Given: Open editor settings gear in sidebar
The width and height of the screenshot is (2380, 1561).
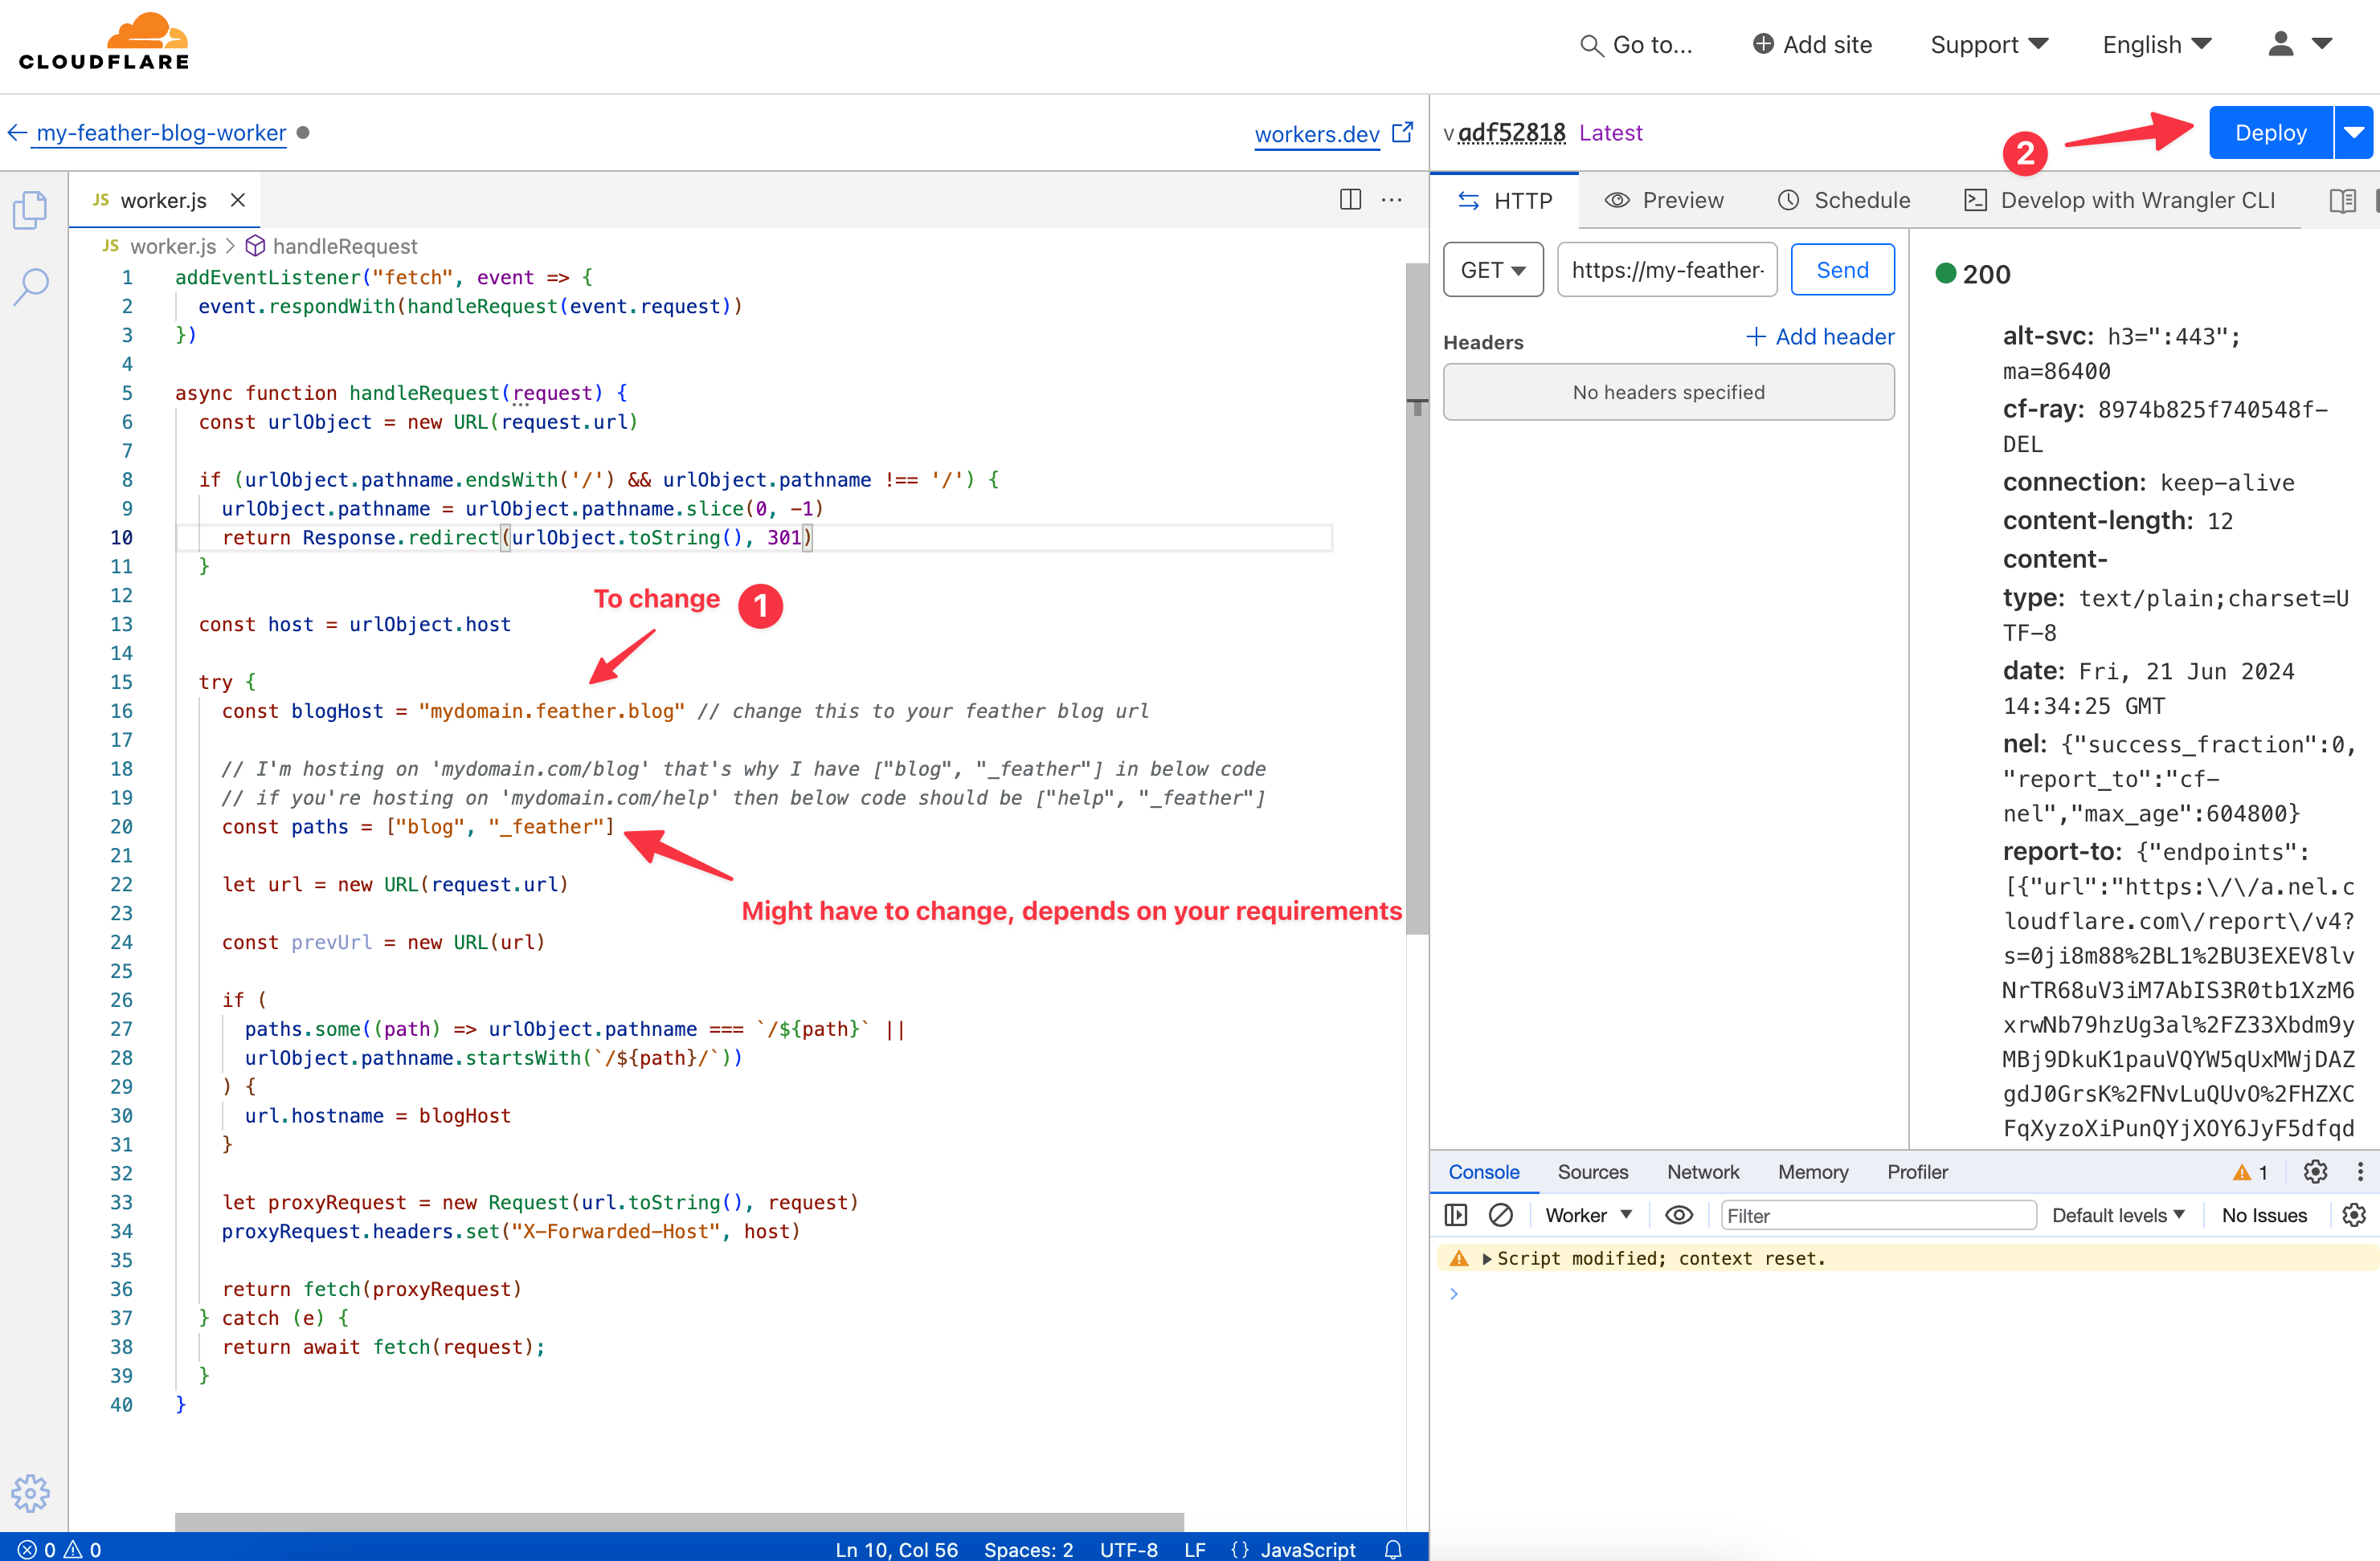Looking at the screenshot, I should 30,1493.
